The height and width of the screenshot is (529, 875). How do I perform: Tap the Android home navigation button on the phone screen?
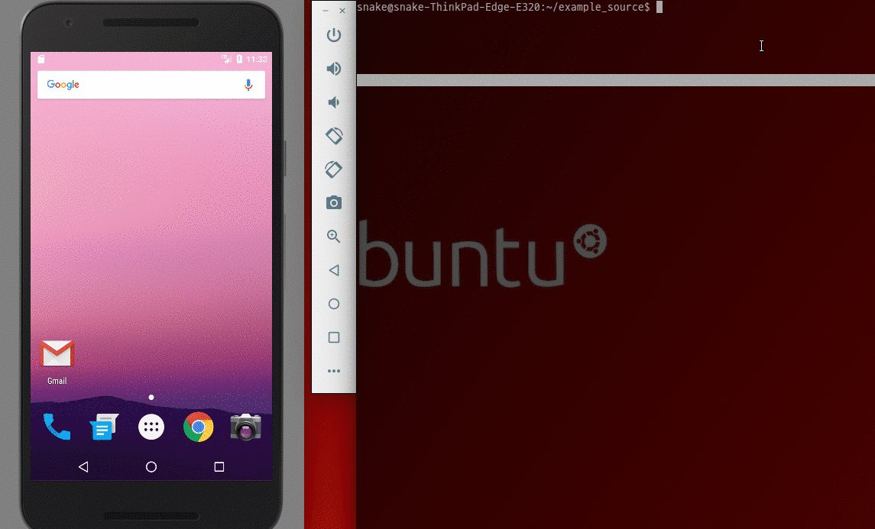click(151, 466)
